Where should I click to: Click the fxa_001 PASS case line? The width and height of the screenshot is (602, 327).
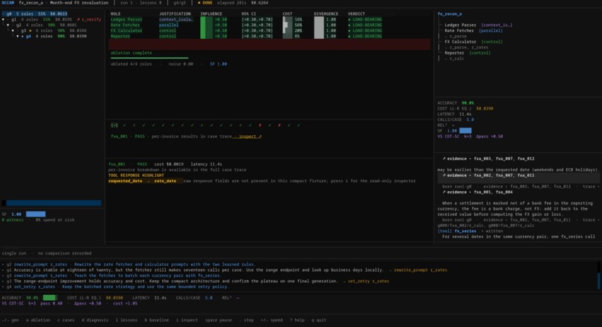click(x=186, y=136)
